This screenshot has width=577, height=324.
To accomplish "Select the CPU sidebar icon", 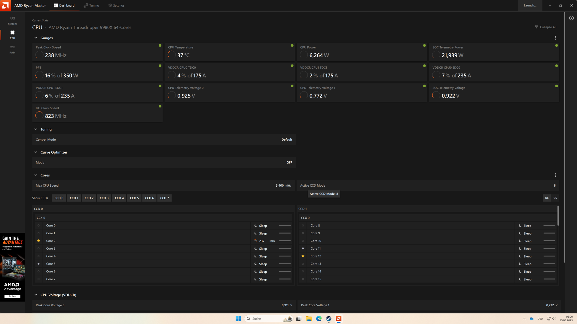I will click(12, 35).
